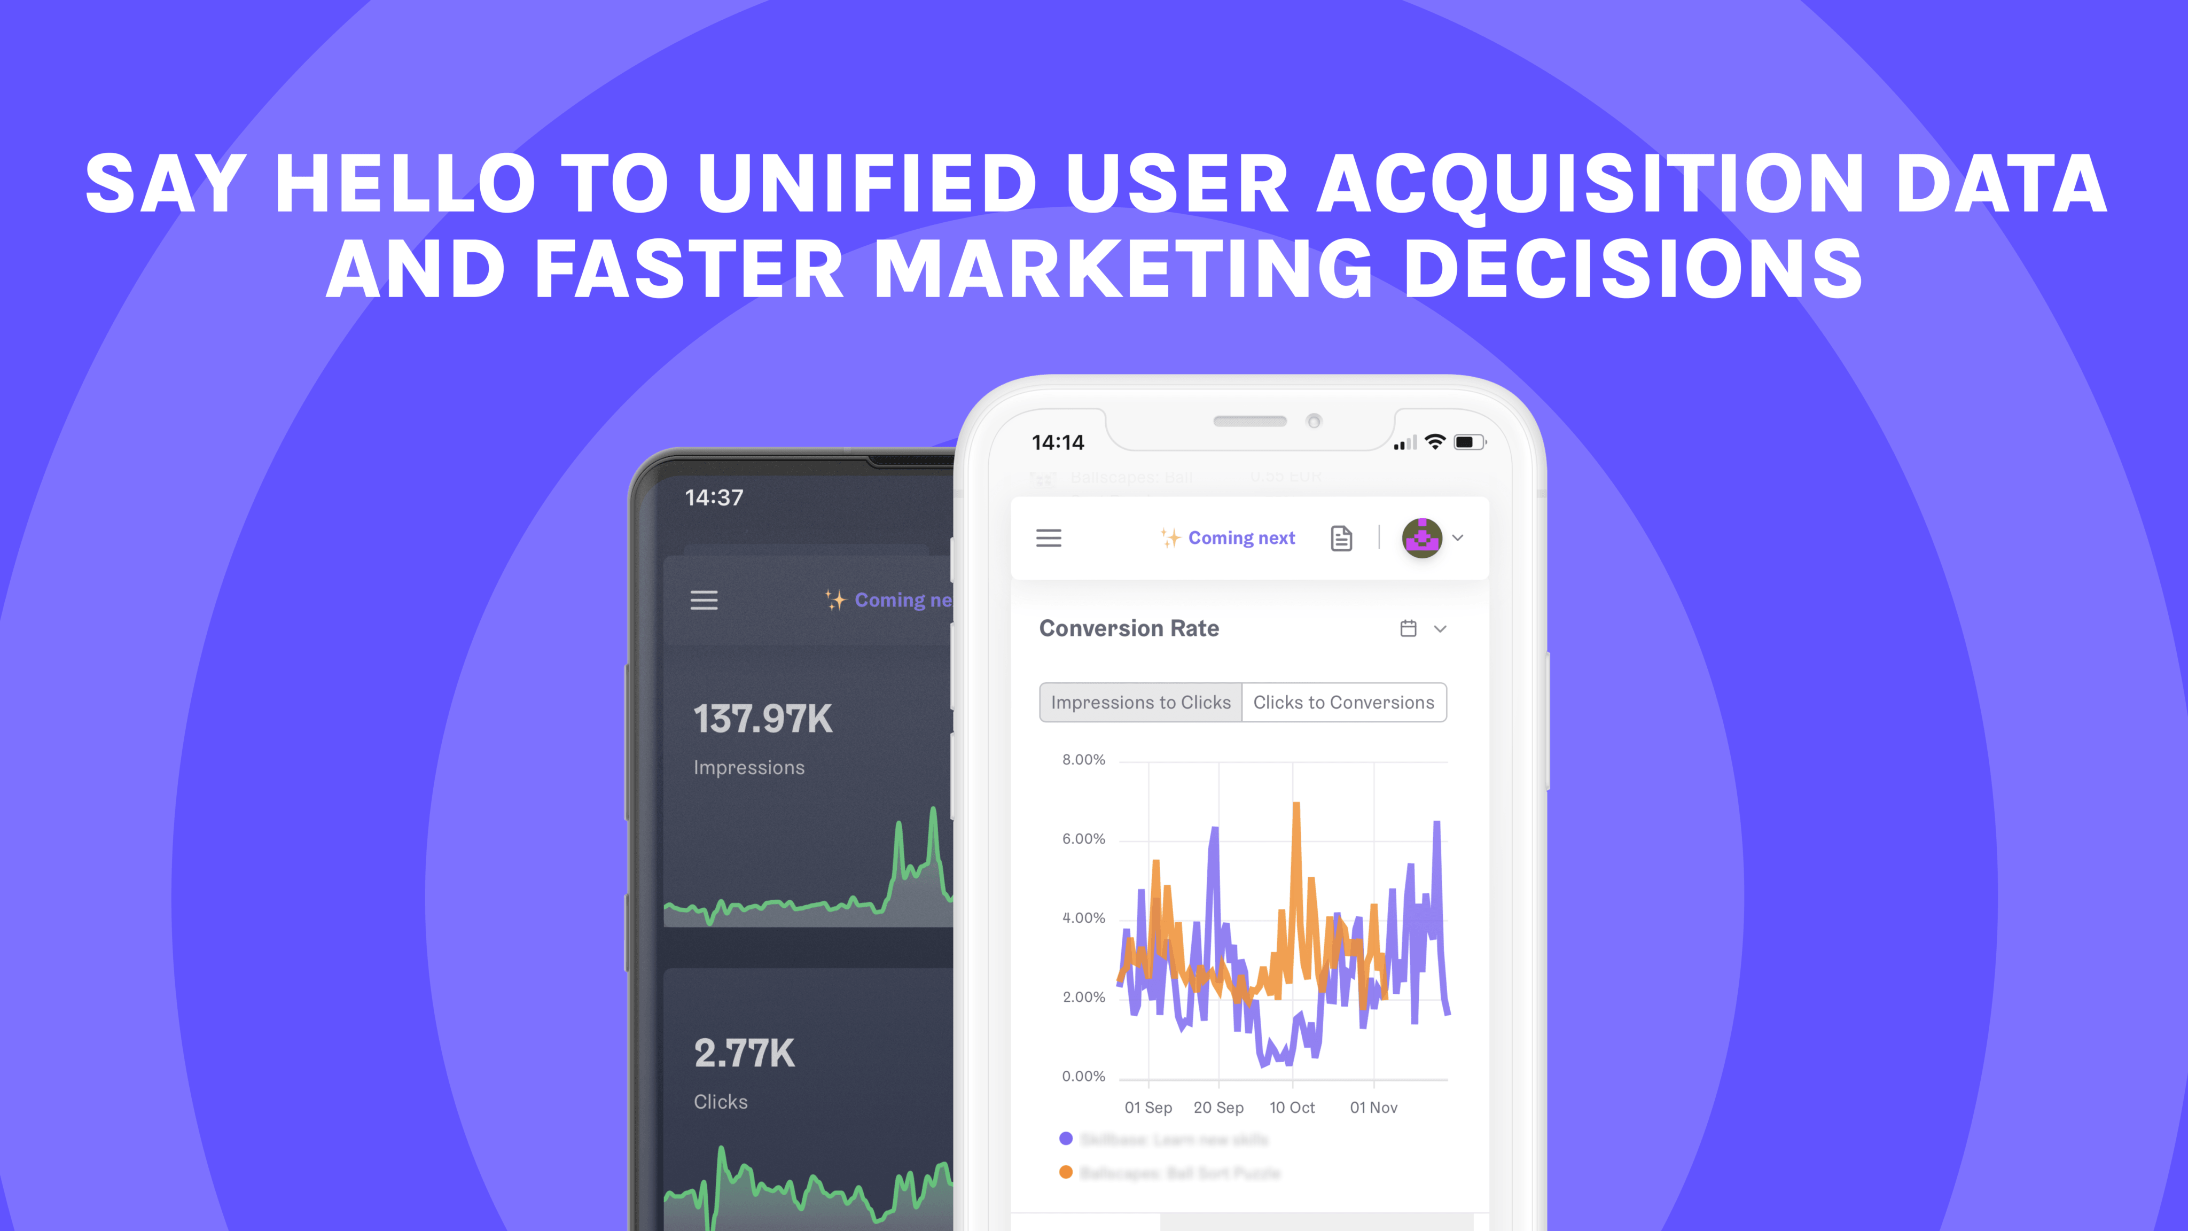Click the document/report icon

coord(1342,538)
